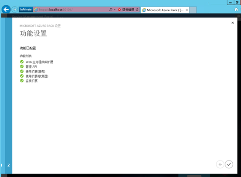The image size is (241, 177).
Task: Click the browser Forward arrow button
Action: tap(15, 10)
